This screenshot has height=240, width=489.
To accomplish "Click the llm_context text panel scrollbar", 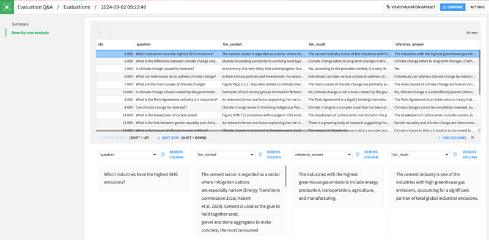I will [285, 176].
